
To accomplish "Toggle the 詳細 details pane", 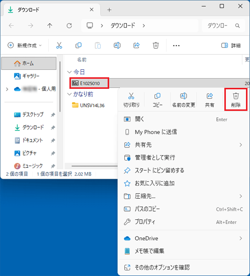I will [x=231, y=45].
